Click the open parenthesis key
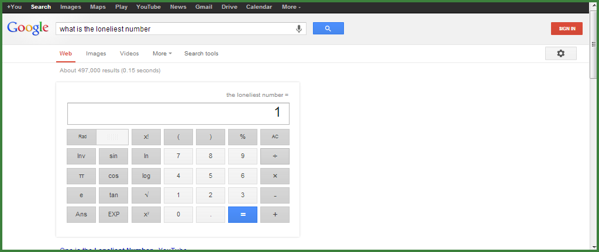The image size is (599, 252). (178, 137)
